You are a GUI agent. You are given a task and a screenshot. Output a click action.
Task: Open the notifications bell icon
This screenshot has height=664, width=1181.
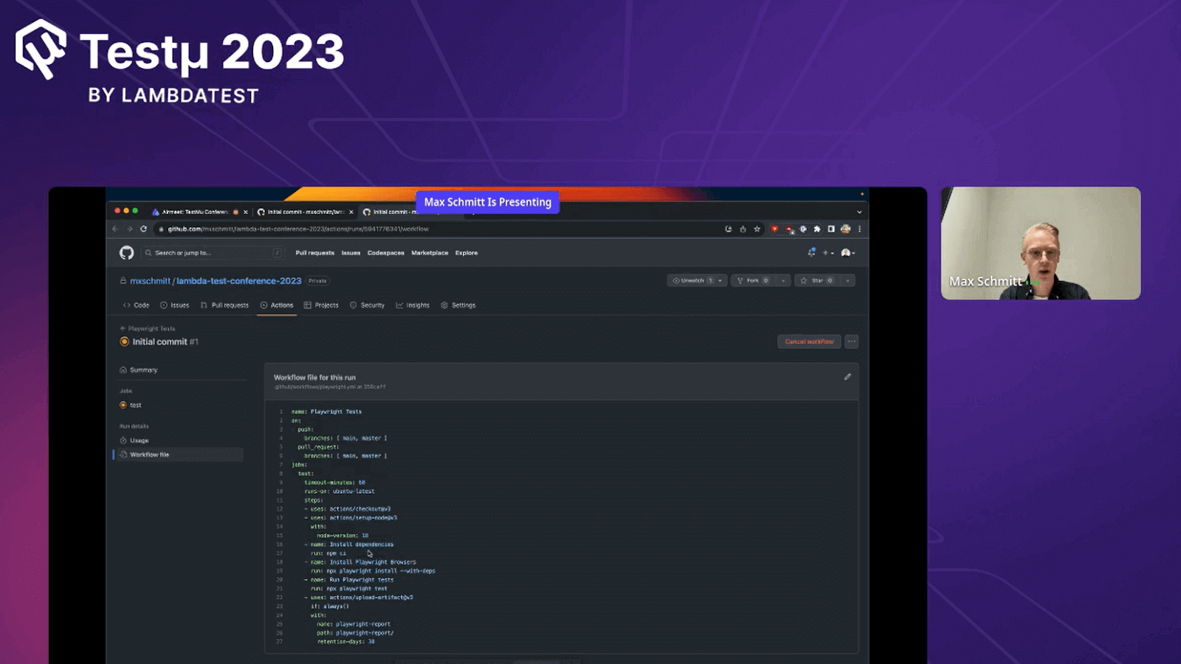[811, 252]
